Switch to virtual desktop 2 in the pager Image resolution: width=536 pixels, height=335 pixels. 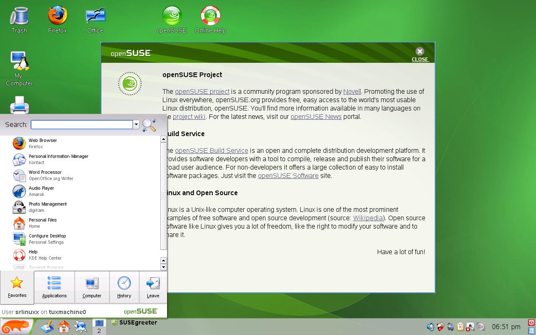pos(99,331)
